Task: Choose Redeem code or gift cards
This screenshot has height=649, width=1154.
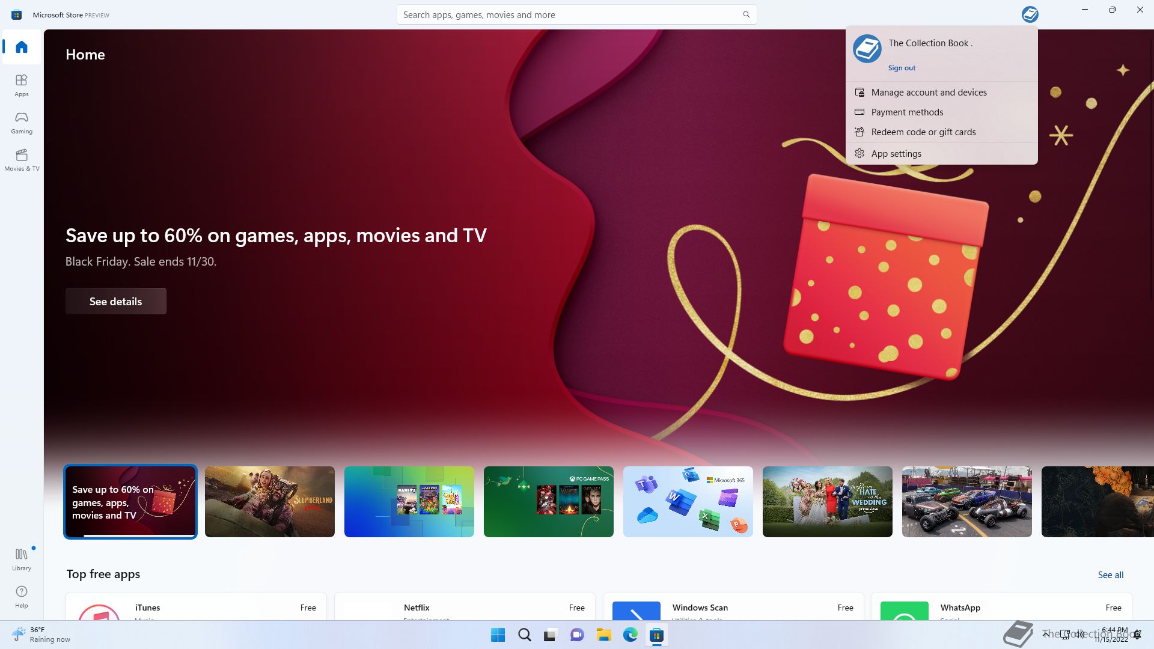Action: (941, 132)
